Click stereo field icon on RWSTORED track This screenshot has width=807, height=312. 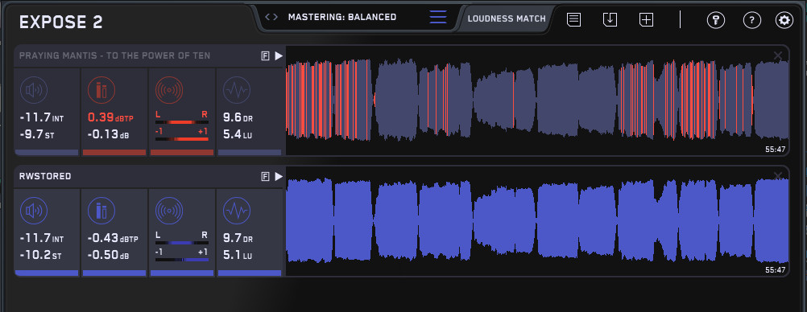pos(169,211)
